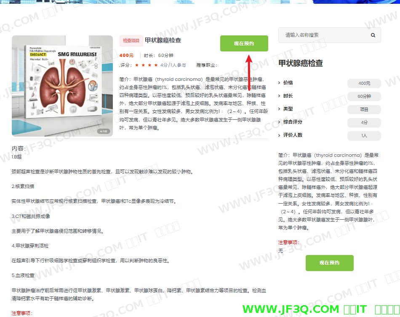This screenshot has height=317, width=400.
Task: Click the 60分钟 duration pill
Action: [364, 97]
